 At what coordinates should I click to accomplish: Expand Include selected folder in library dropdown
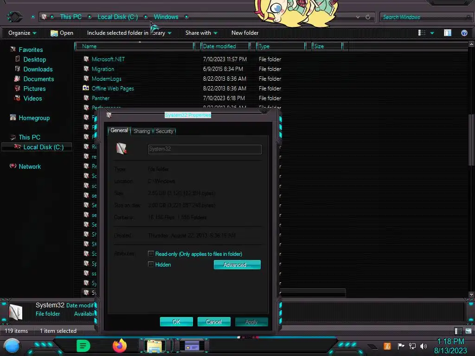click(x=169, y=33)
